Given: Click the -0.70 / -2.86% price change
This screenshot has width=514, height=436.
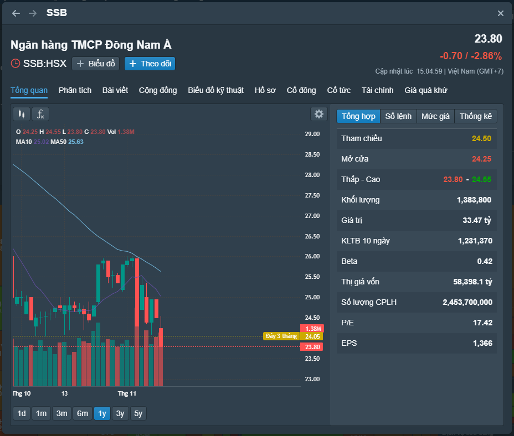Looking at the screenshot, I should [x=471, y=56].
